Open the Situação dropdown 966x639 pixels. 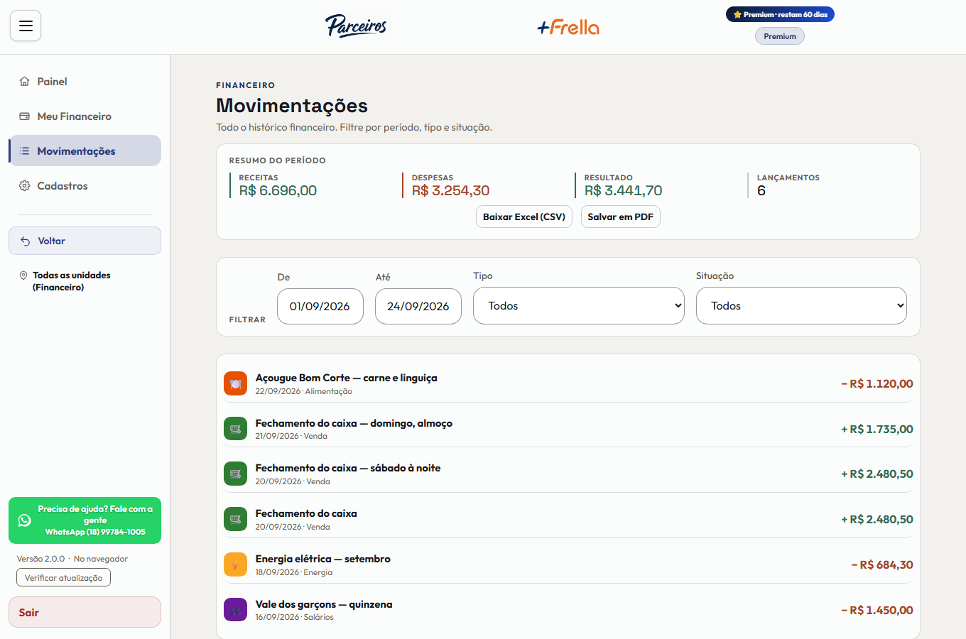pos(801,306)
